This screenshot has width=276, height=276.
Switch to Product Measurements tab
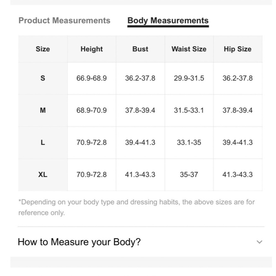click(64, 20)
